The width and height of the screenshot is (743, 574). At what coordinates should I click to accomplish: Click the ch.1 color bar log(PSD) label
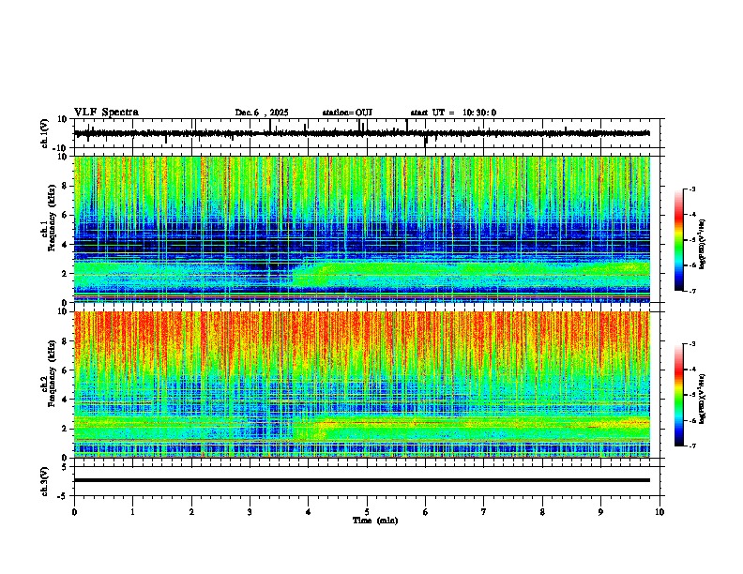[x=703, y=244]
